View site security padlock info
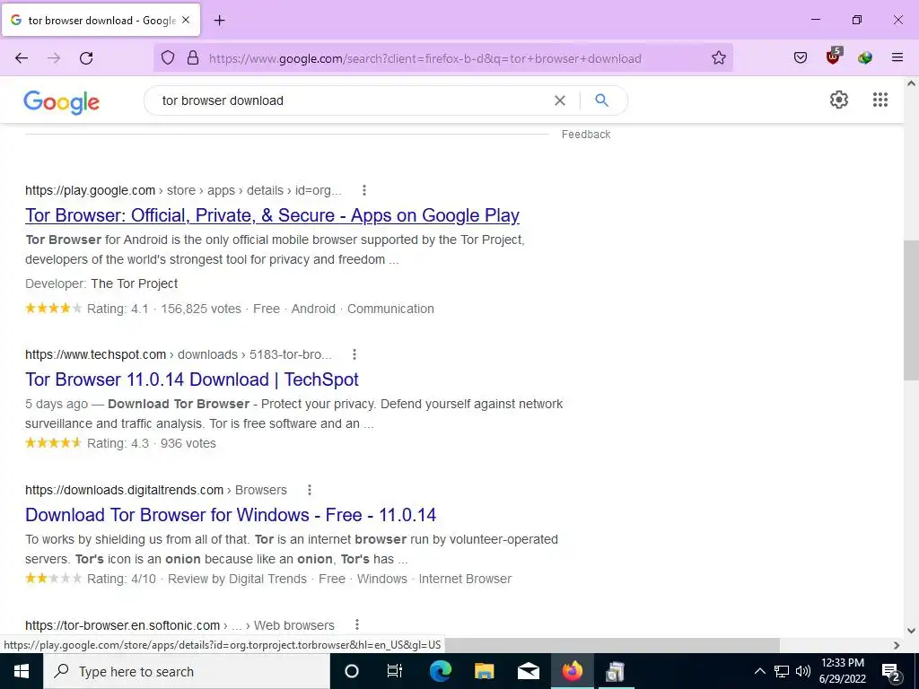Screen dimensions: 919x689 193,58
